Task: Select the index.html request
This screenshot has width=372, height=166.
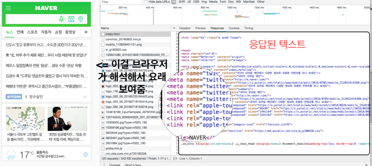Action: [135, 34]
